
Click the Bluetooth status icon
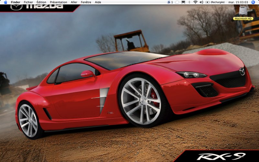click(189, 2)
